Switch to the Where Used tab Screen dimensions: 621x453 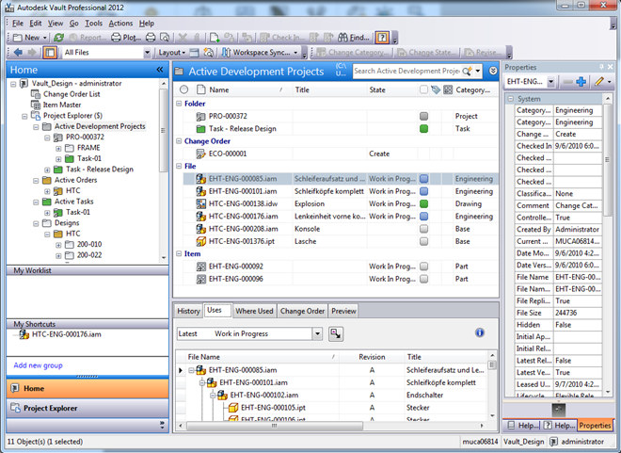coord(254,311)
